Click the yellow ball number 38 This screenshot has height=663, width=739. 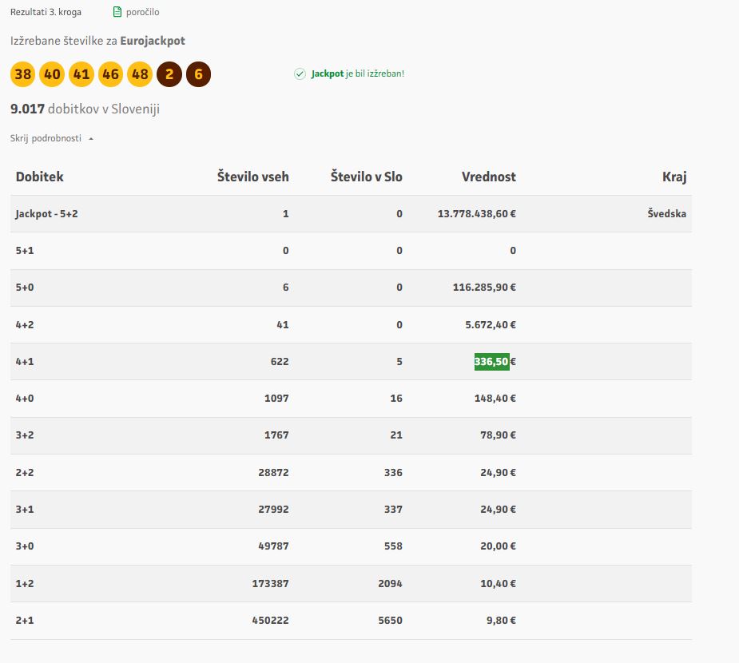tap(22, 74)
